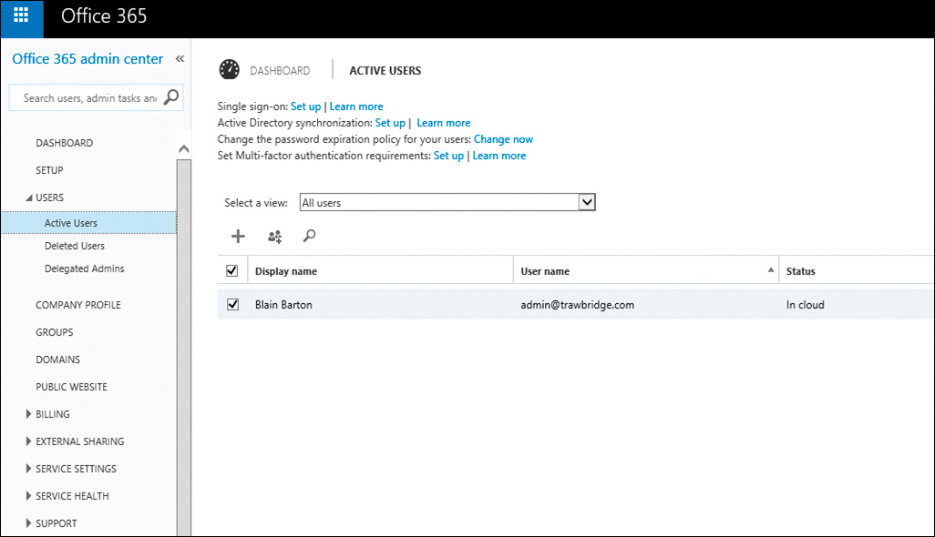This screenshot has height=537, width=935.
Task: Open Deleted Users in navigation
Action: (x=75, y=246)
